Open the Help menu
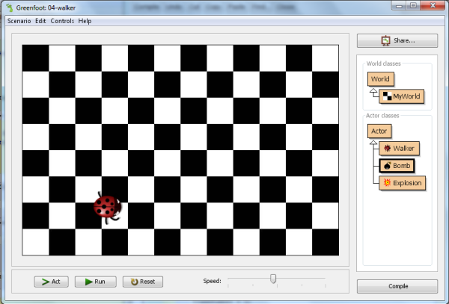 pyautogui.click(x=85, y=21)
